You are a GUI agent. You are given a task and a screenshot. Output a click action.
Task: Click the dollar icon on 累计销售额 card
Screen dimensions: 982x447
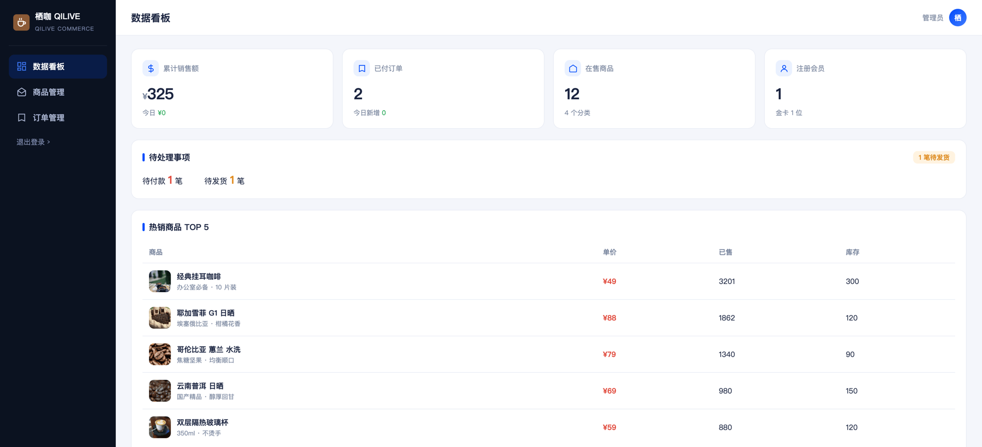(x=151, y=68)
